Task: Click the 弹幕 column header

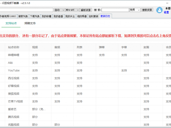Action: coord(107,47)
